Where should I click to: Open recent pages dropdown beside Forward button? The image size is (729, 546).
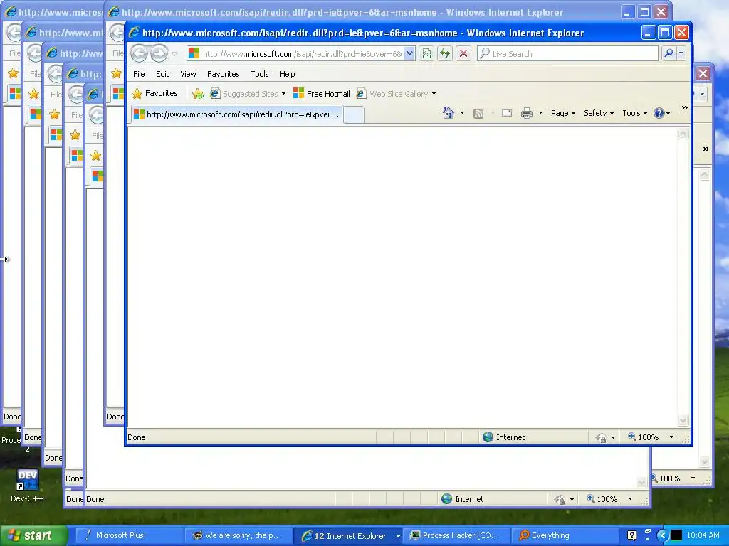point(175,54)
